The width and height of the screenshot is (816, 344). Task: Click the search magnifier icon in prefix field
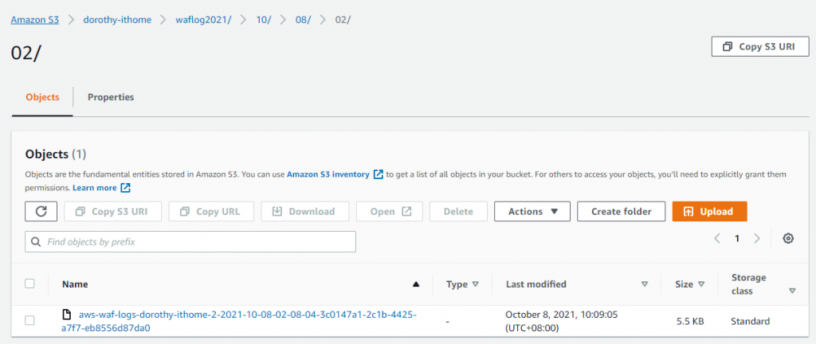(x=36, y=242)
